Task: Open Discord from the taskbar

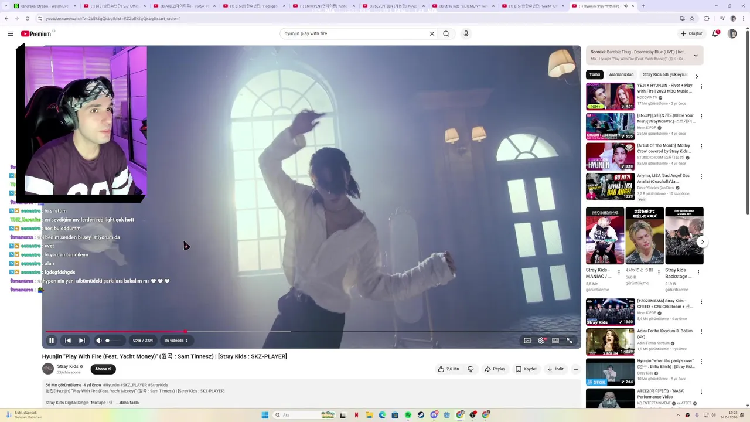Action: pos(434,415)
